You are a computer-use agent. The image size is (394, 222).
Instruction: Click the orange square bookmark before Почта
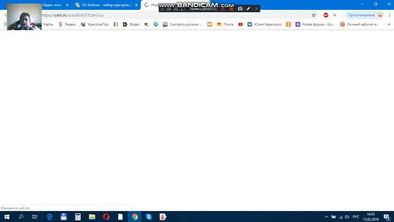pos(209,25)
